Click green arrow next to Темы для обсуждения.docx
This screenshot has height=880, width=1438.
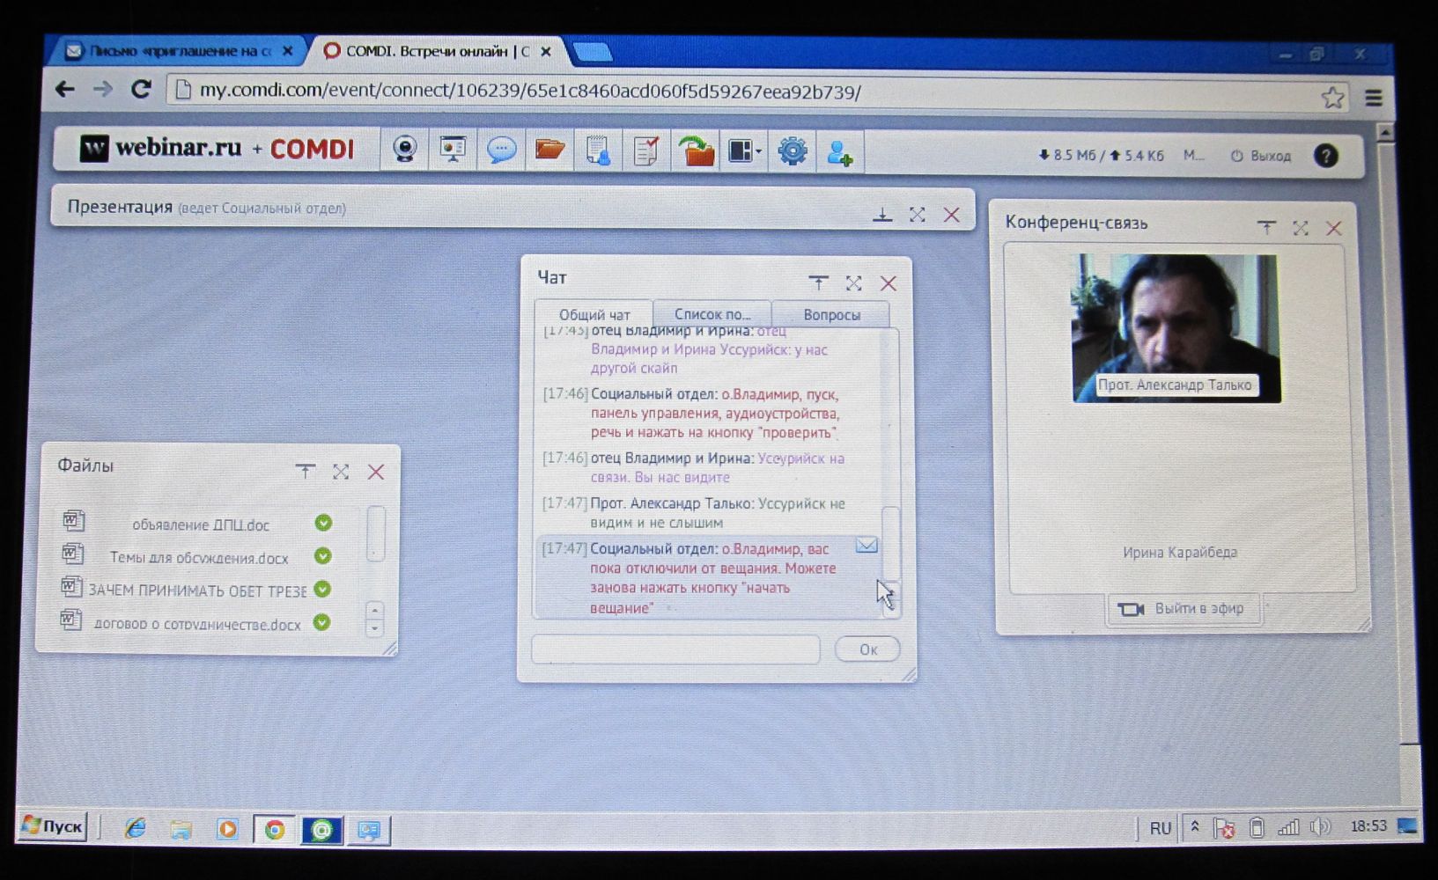[x=323, y=556]
